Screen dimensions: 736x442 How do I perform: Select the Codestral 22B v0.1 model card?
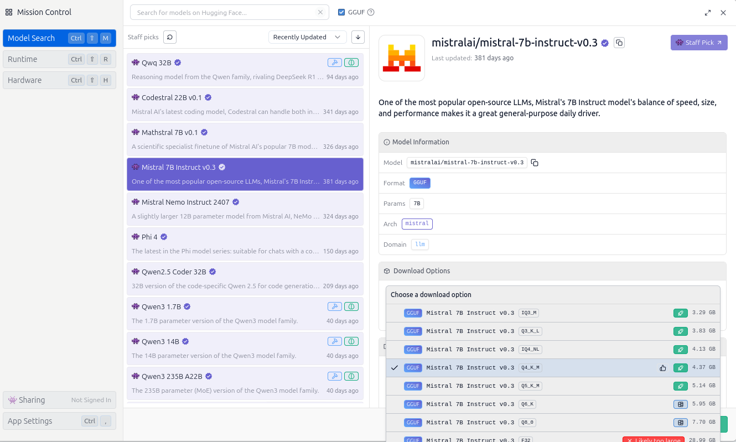click(x=245, y=105)
